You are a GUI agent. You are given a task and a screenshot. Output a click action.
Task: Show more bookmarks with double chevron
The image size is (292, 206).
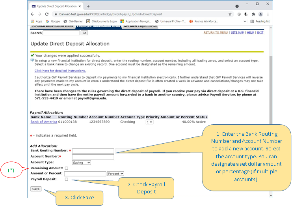coord(244,21)
